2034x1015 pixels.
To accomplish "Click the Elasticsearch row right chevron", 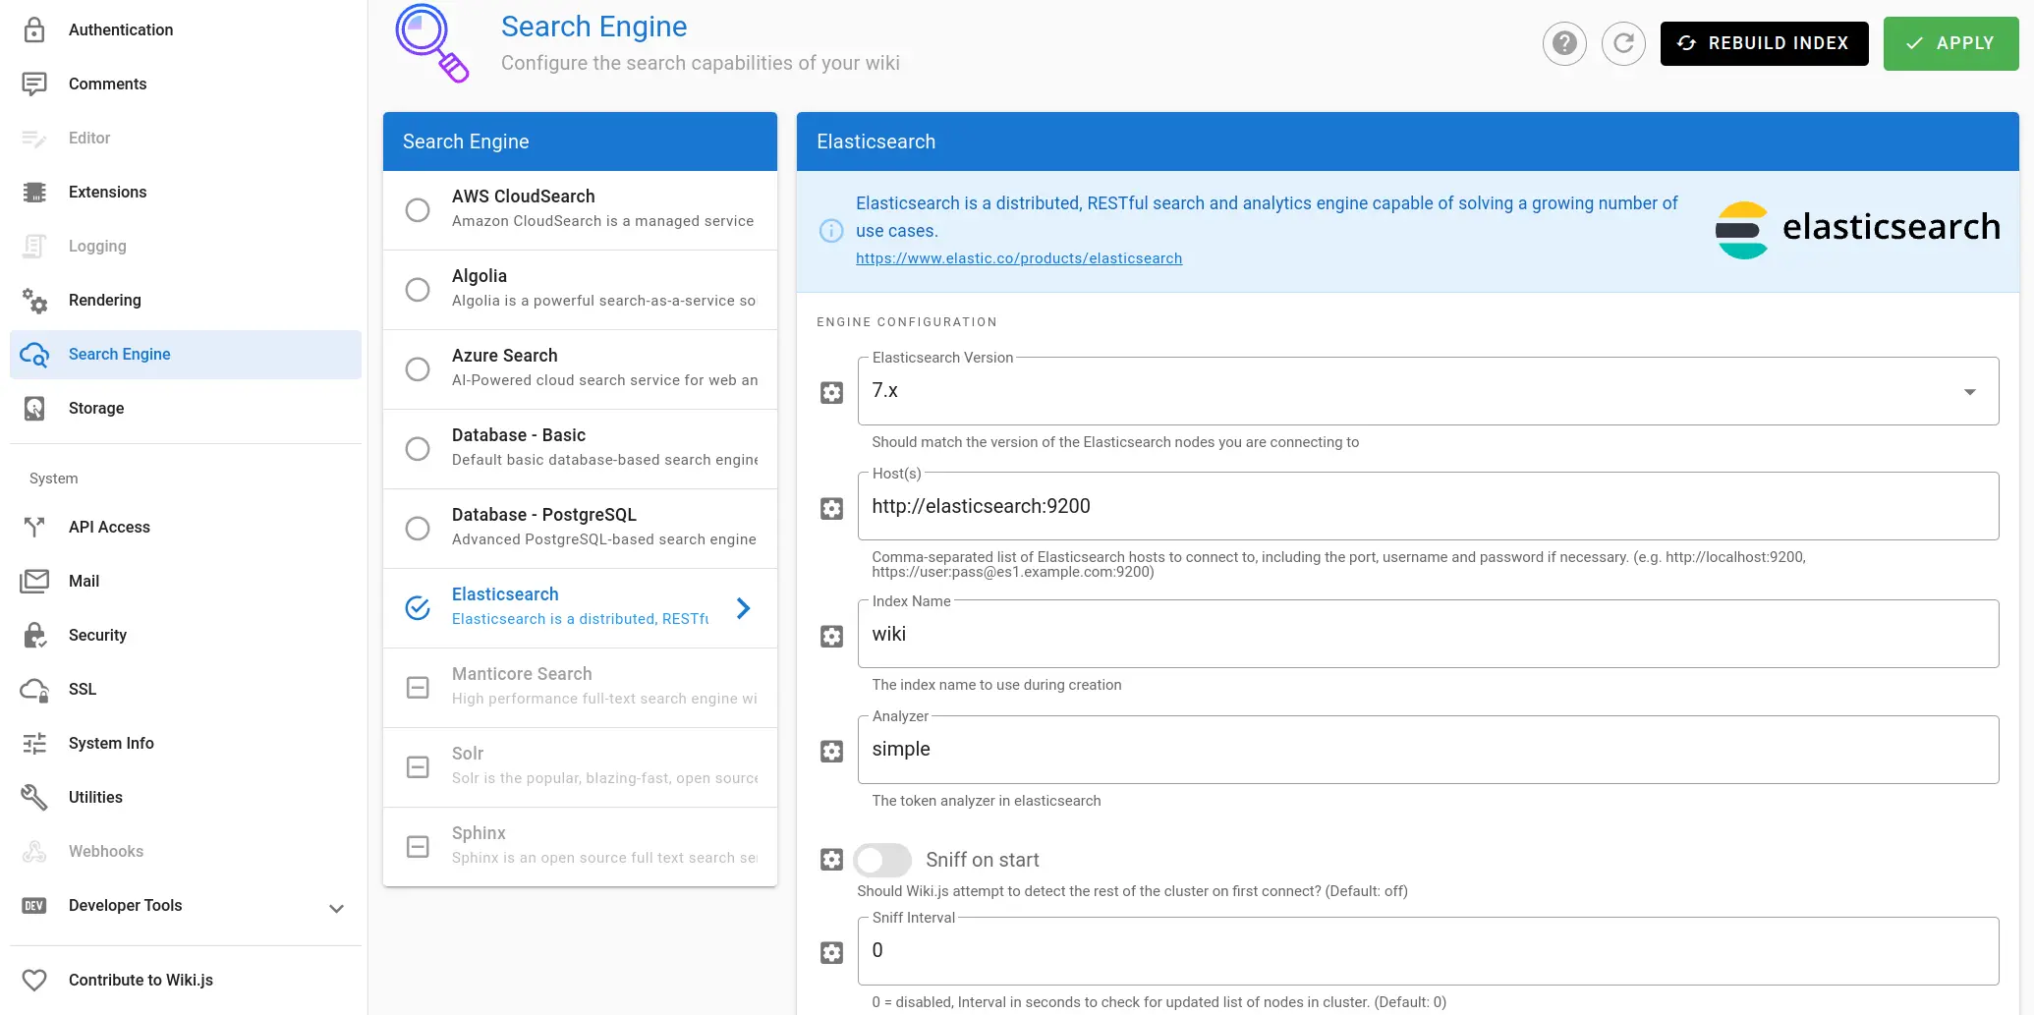I will 744,608.
